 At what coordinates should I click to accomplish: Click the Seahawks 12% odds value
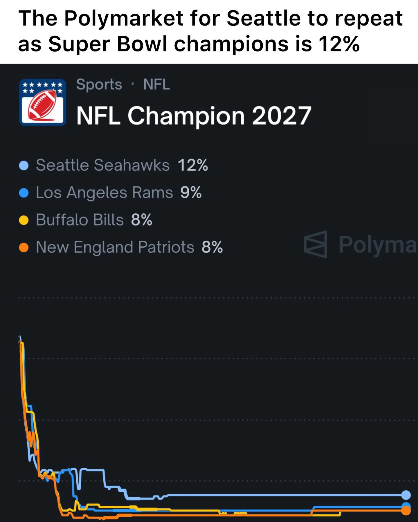click(193, 165)
